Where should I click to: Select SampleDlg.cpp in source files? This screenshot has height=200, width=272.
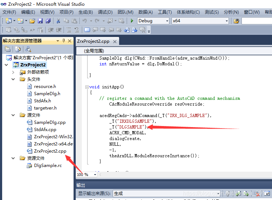coord(50,122)
